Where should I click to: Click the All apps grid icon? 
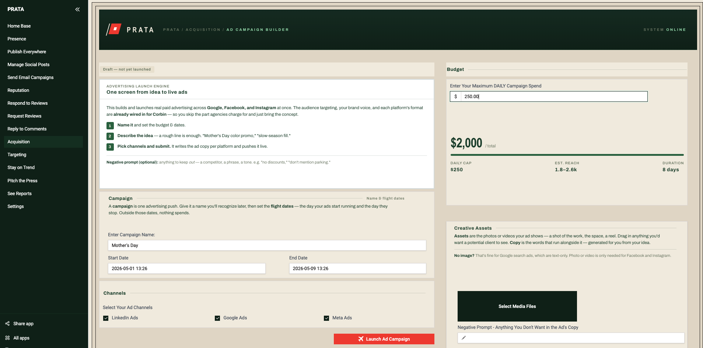coord(7,338)
